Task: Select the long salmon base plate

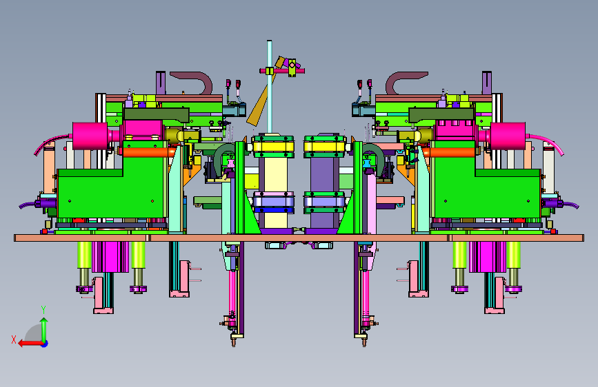Action: (x=299, y=238)
